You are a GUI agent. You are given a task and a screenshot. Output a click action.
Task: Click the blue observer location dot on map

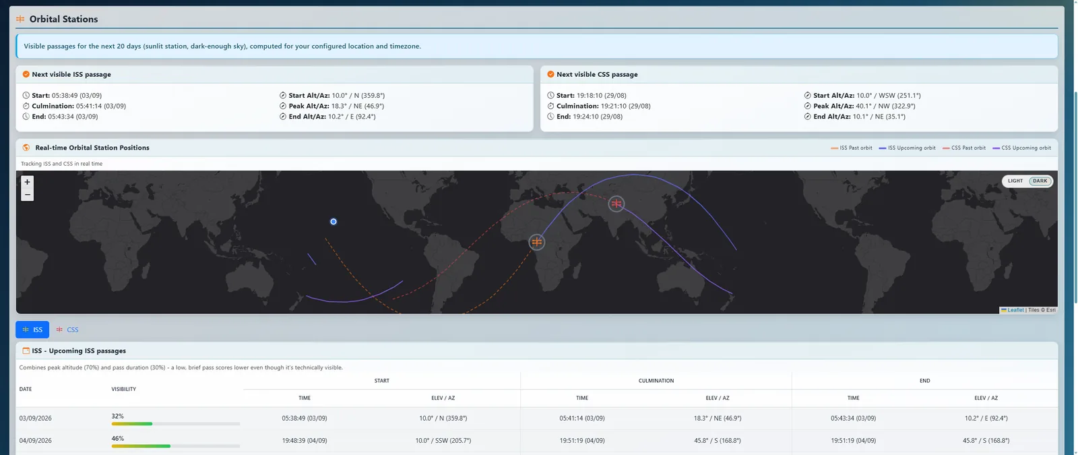pos(334,222)
